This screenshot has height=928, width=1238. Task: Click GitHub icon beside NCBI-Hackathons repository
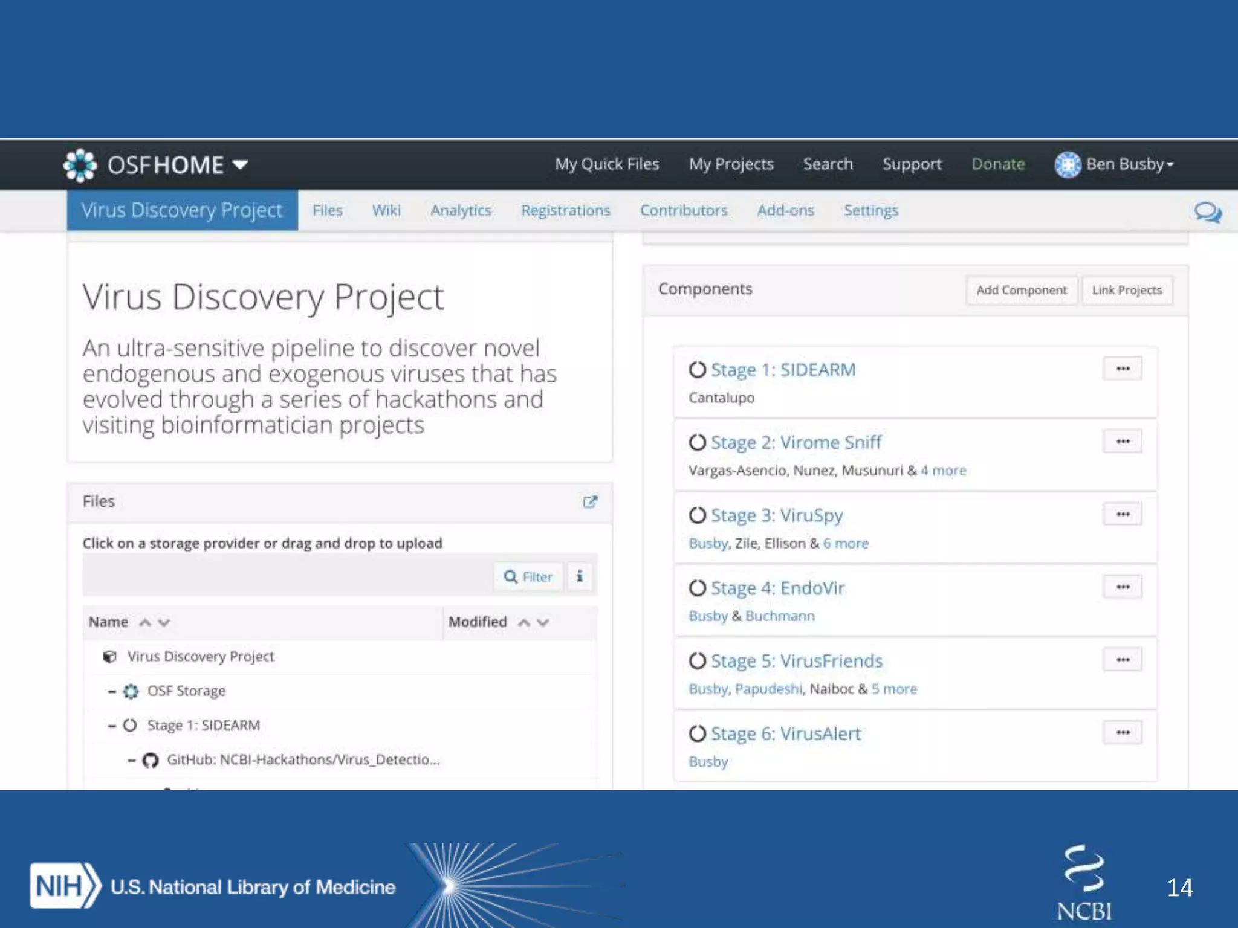point(151,760)
